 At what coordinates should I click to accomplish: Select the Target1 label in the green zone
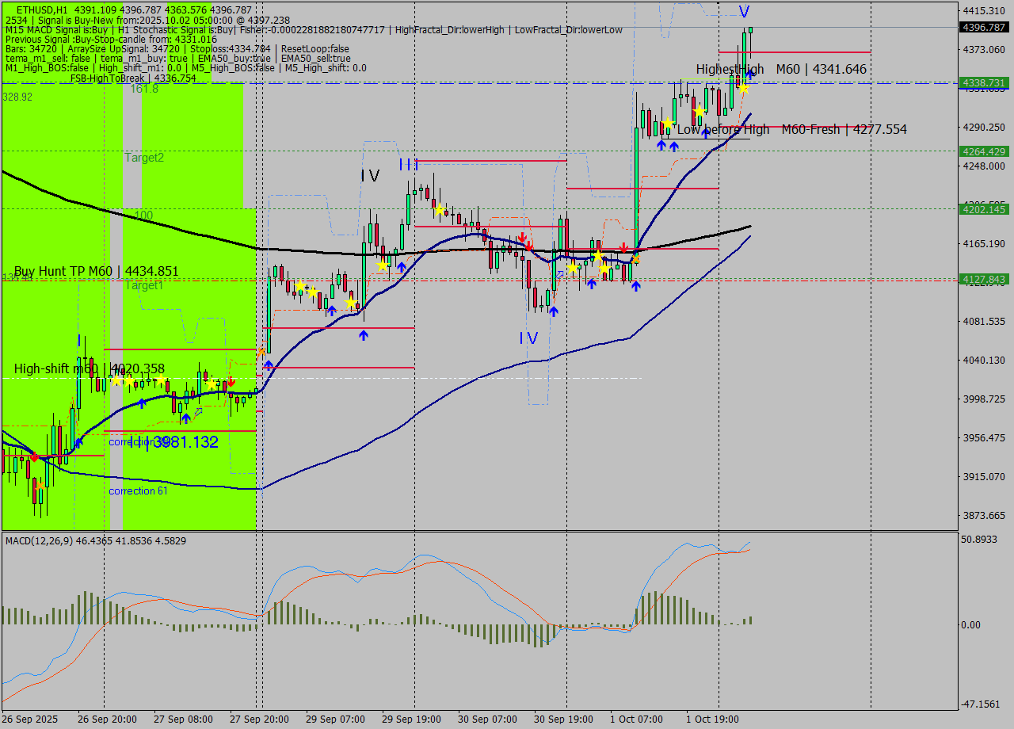[x=143, y=285]
